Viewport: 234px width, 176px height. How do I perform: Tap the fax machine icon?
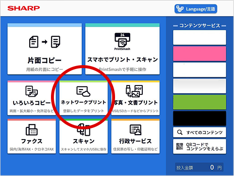pos(32,130)
